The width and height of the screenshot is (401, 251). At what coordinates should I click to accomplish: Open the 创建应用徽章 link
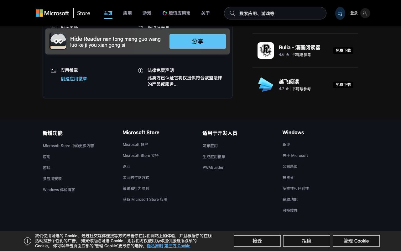tap(74, 79)
